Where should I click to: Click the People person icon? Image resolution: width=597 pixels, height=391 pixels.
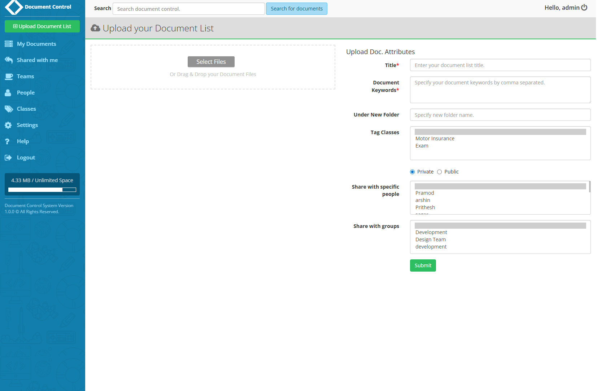[x=9, y=92]
